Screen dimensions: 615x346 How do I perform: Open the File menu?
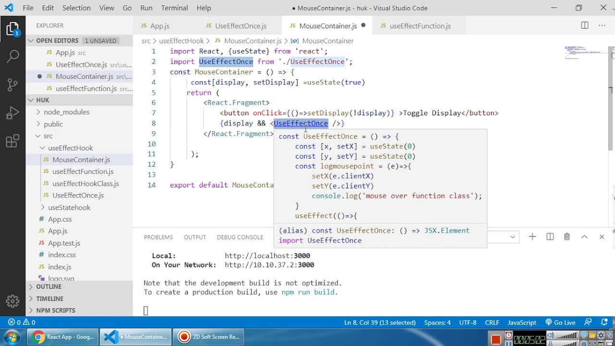point(28,8)
